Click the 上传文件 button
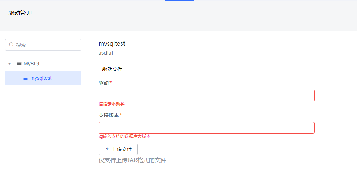 118,149
